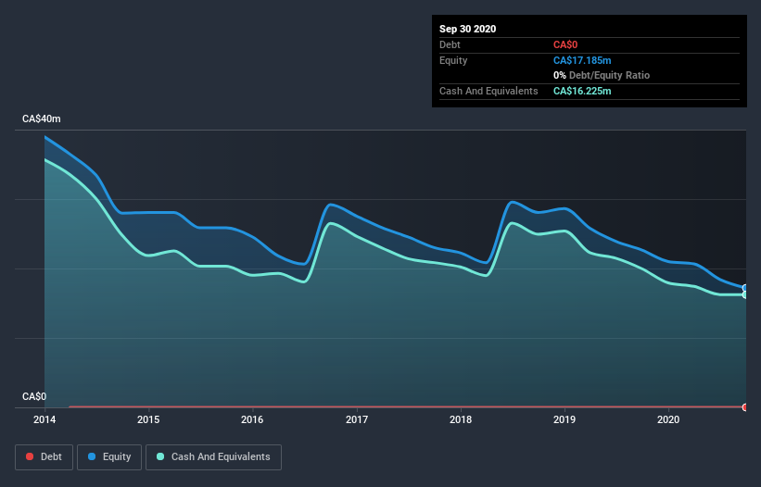Click the 2014 x-axis label
Screen dimensions: 761x487
[x=44, y=419]
